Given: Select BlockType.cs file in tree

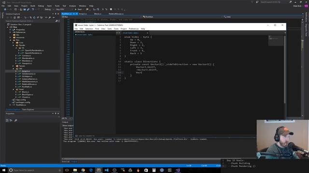Looking at the screenshot, I should (27, 95).
